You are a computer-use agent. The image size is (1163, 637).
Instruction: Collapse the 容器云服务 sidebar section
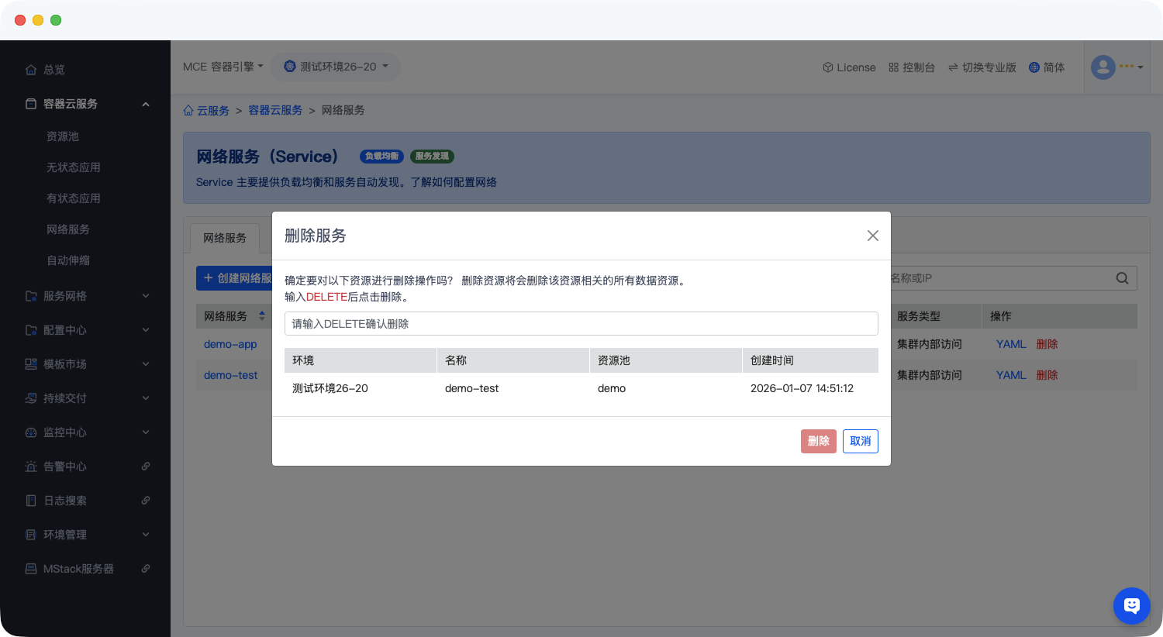pyautogui.click(x=146, y=104)
